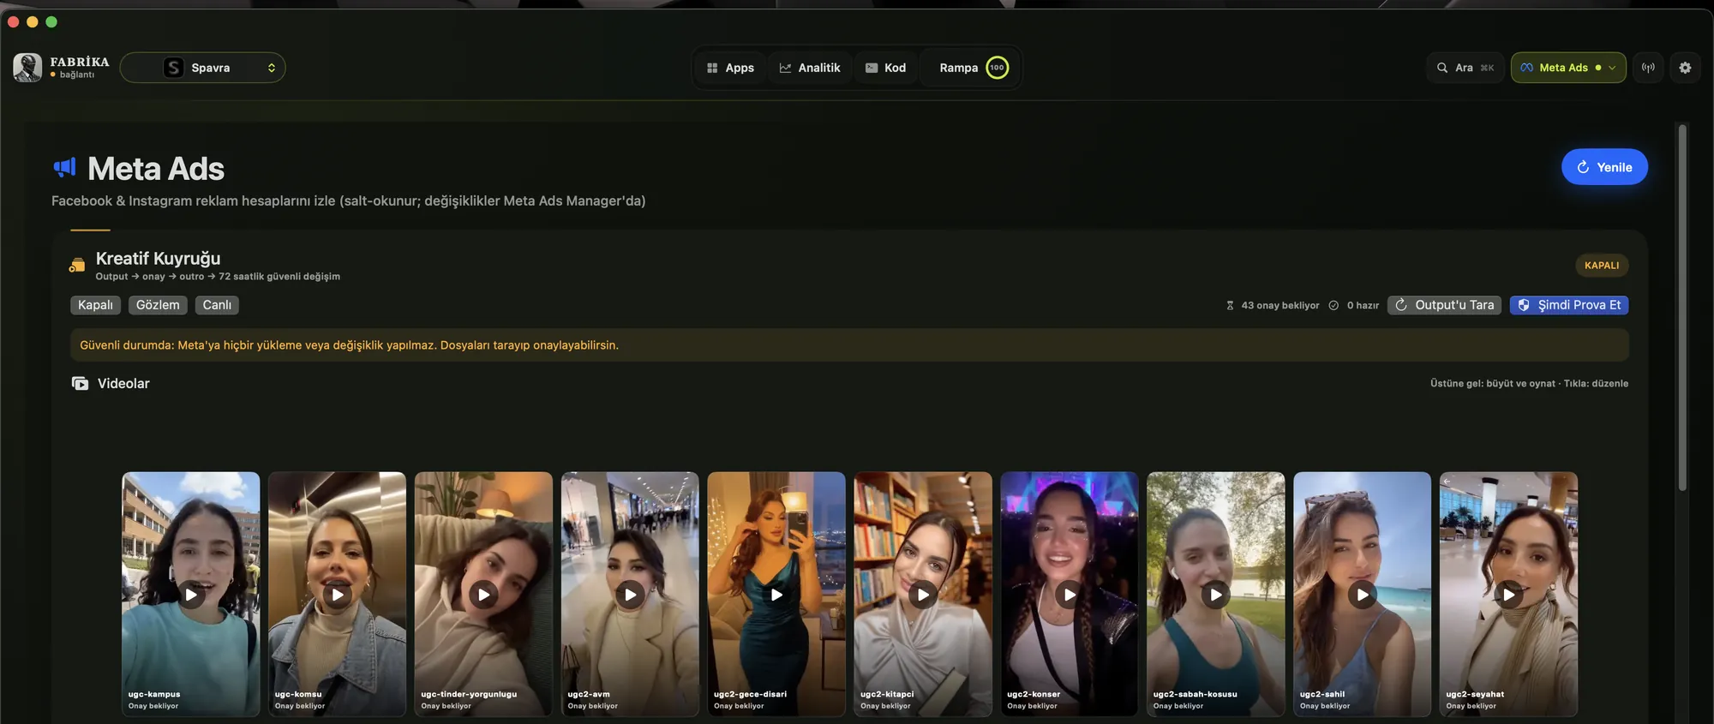Click the Yenile refresh button

pos(1604,167)
